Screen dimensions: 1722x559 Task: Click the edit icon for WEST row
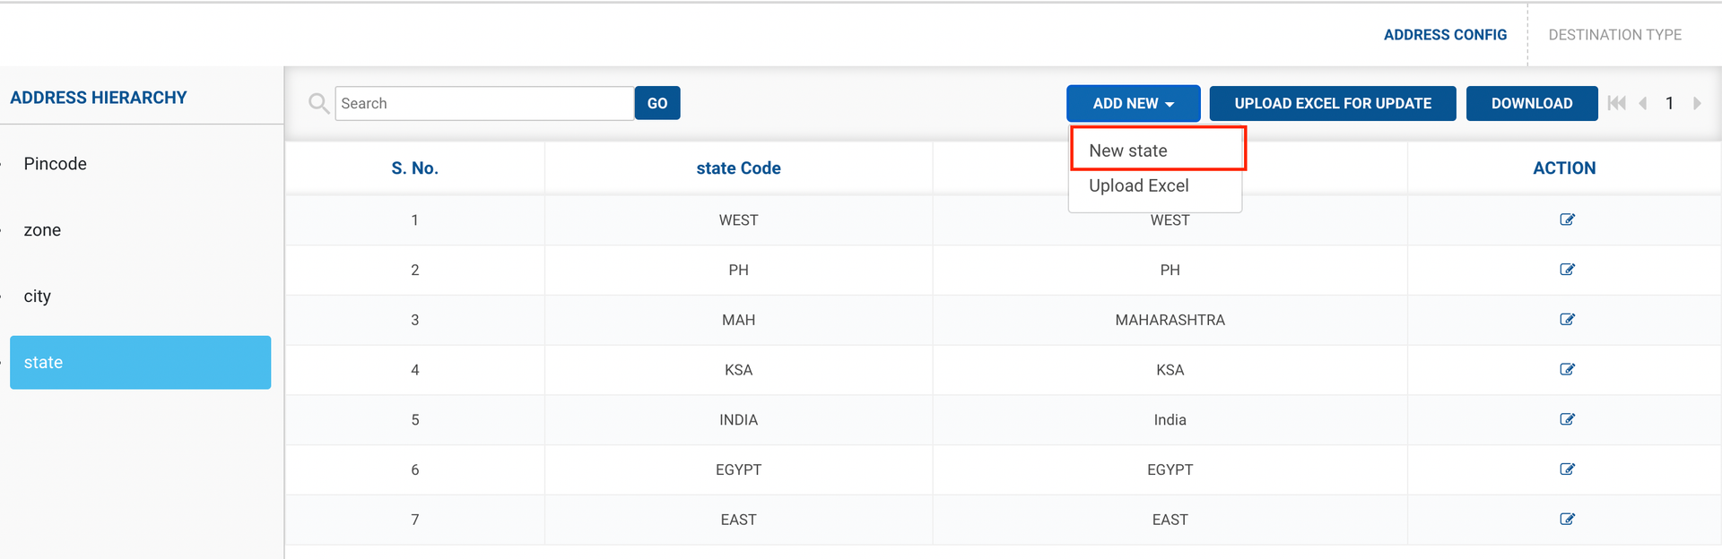pyautogui.click(x=1567, y=219)
